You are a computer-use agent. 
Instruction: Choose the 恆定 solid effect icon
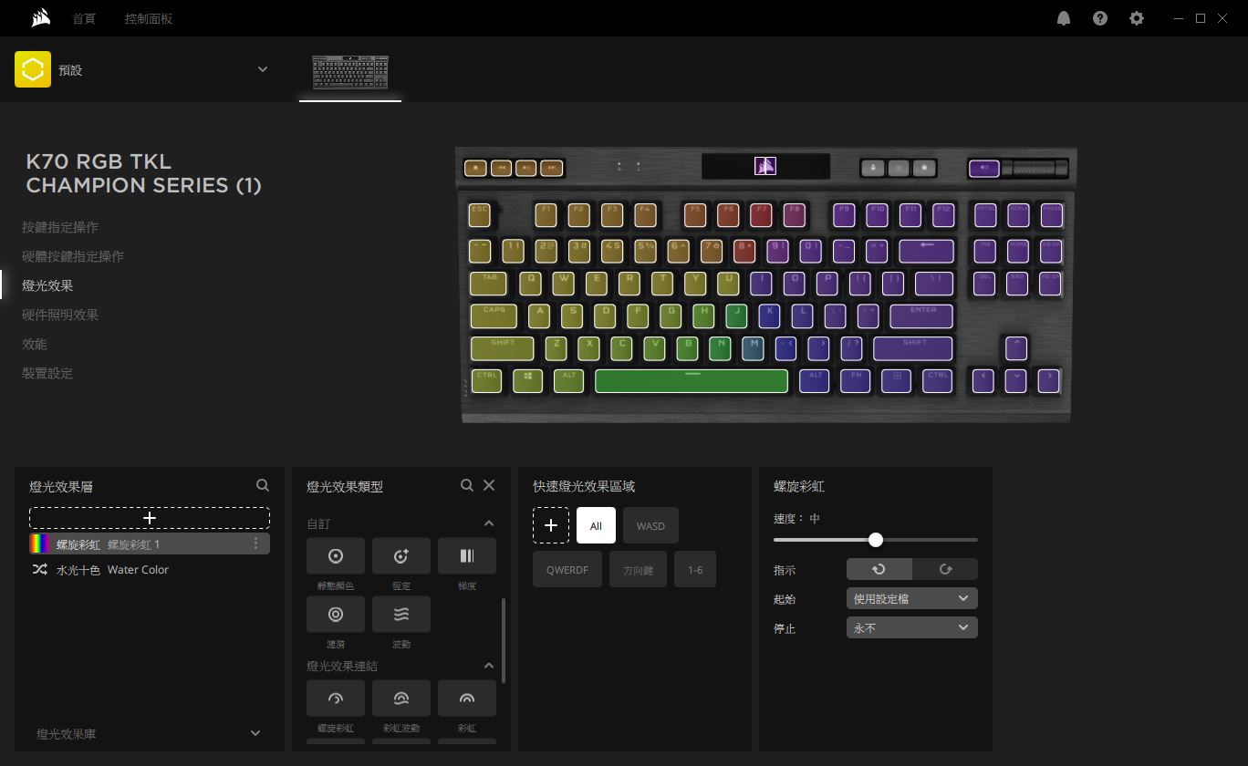(x=401, y=555)
